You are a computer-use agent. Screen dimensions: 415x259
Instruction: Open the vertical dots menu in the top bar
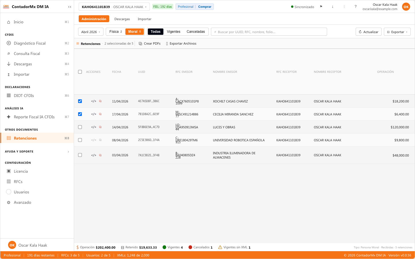(x=344, y=7)
